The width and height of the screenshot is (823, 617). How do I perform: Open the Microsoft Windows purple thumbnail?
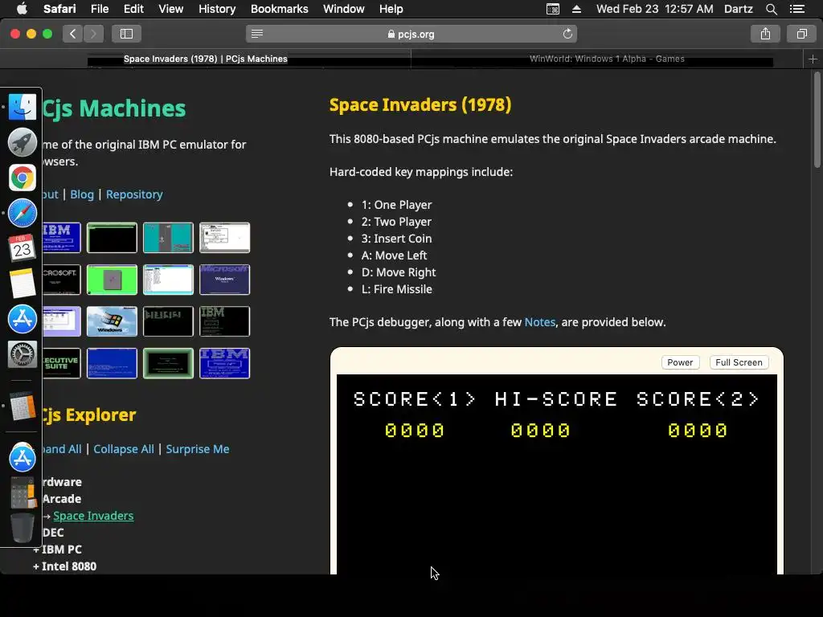225,280
